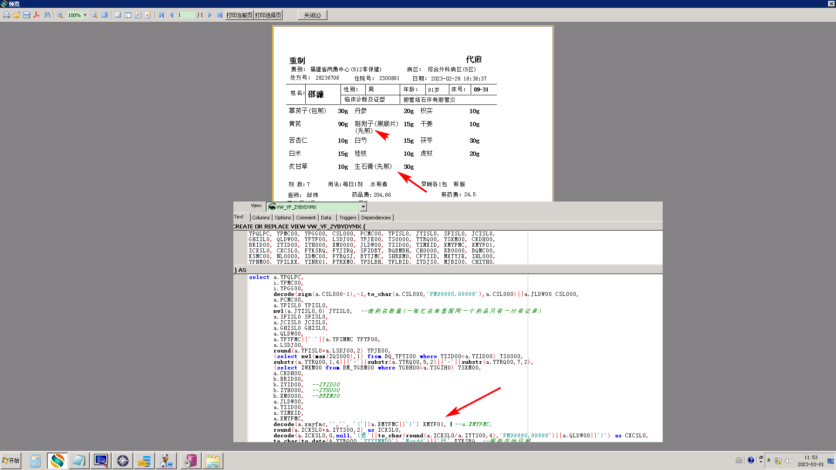Export preview to PDF icon

(x=37, y=15)
